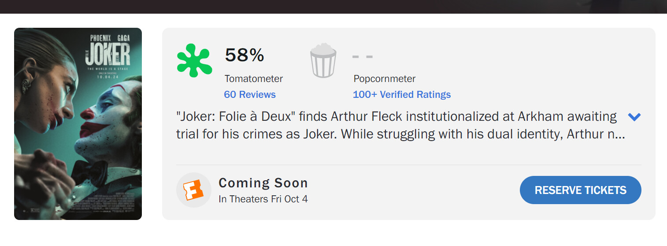
Task: Click the blank Popcornmeter score dashes
Action: tap(363, 56)
